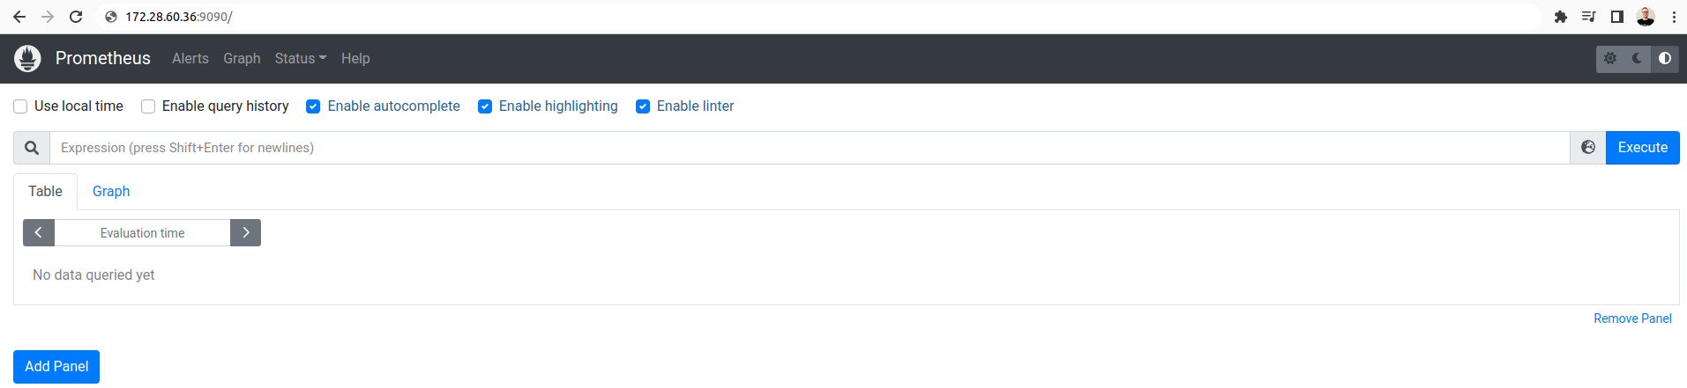Enable the query history checkbox

click(148, 106)
